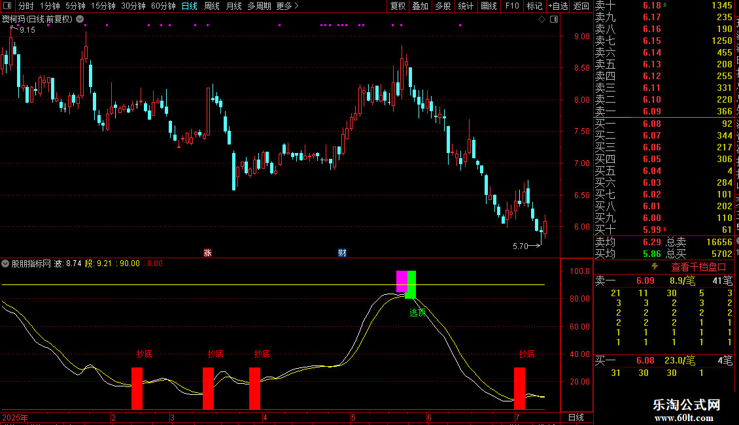Add stock via +自选 button
The height and width of the screenshot is (425, 739).
(558, 6)
